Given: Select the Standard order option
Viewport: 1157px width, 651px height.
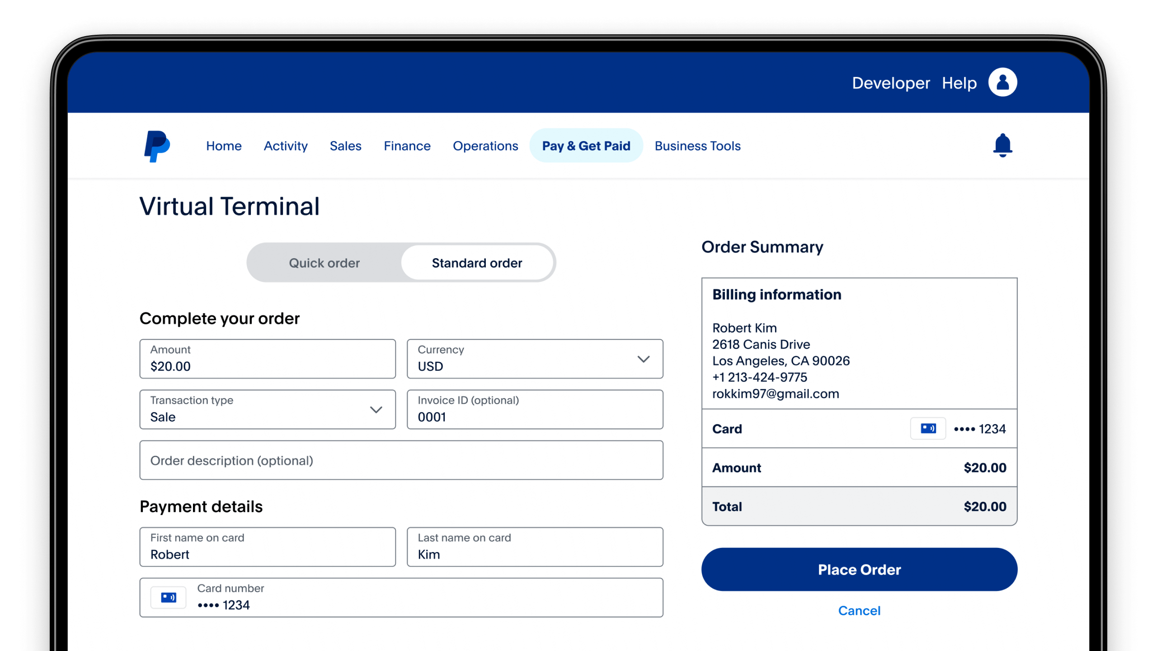Looking at the screenshot, I should [477, 263].
